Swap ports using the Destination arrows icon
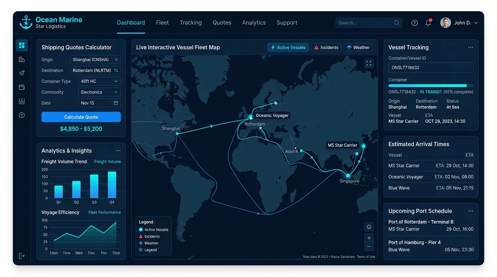497x277 pixels. point(116,70)
